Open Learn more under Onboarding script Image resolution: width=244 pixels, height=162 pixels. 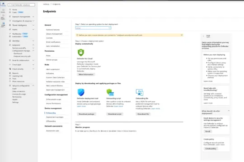(118, 106)
